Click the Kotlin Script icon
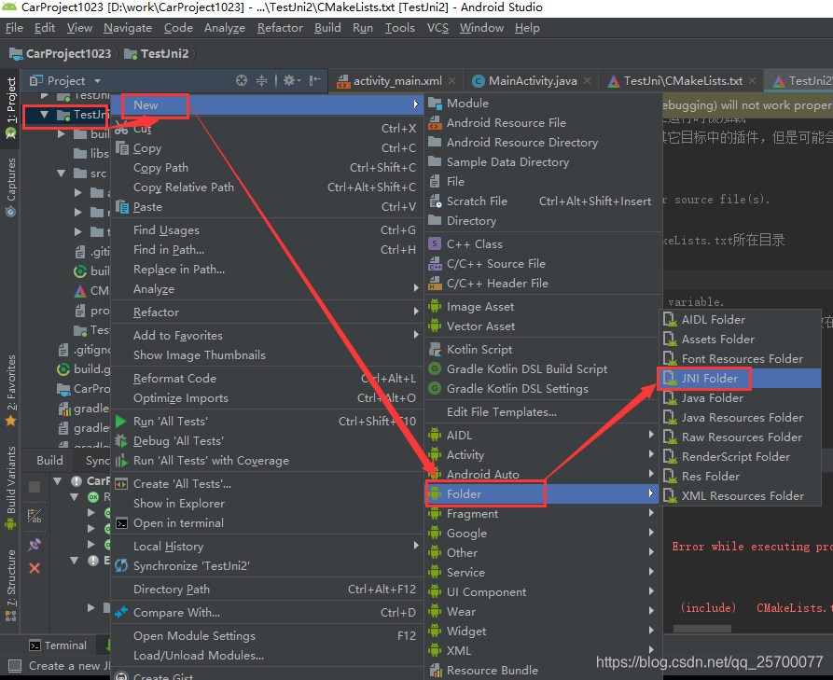The height and width of the screenshot is (680, 833). coord(435,349)
